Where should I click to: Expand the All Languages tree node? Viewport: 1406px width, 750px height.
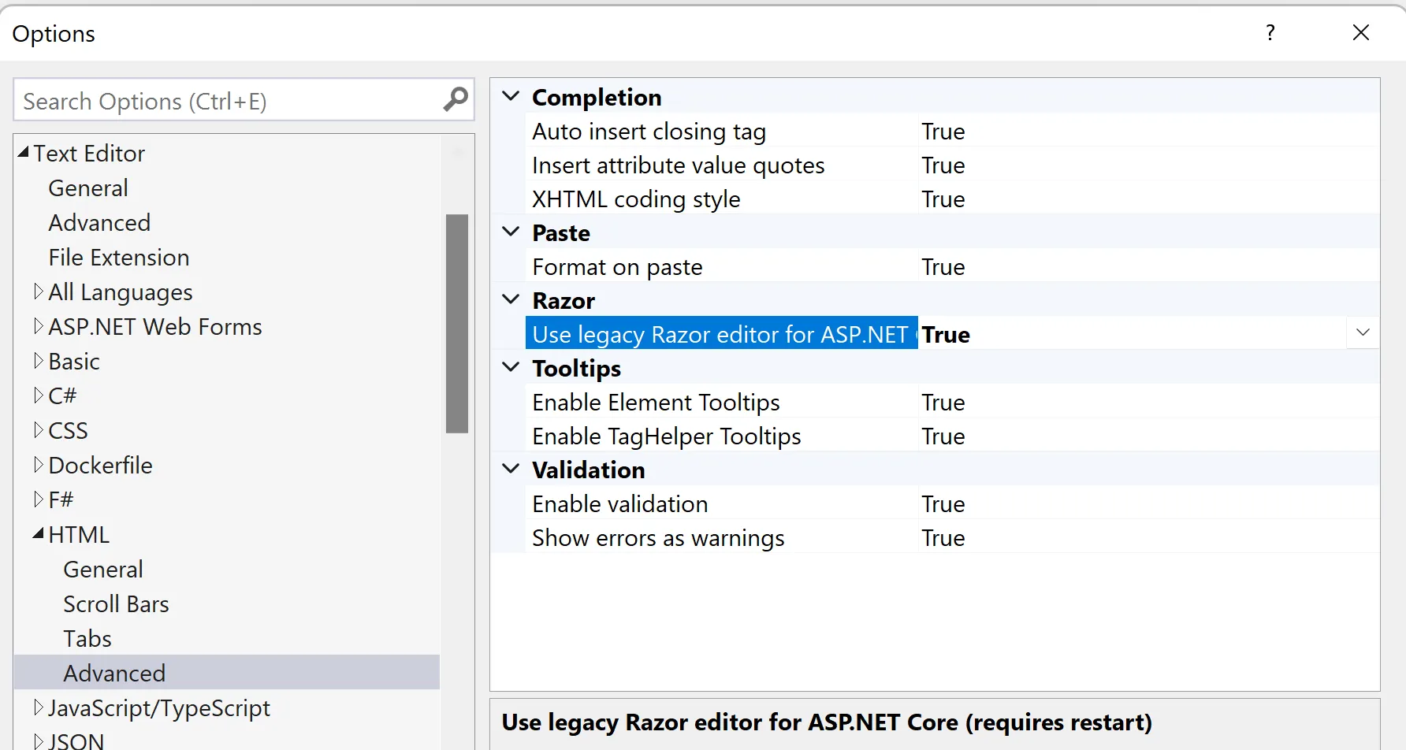point(38,292)
